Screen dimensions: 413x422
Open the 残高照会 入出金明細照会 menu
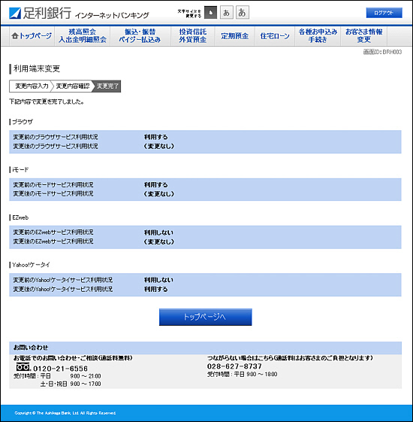(x=83, y=36)
